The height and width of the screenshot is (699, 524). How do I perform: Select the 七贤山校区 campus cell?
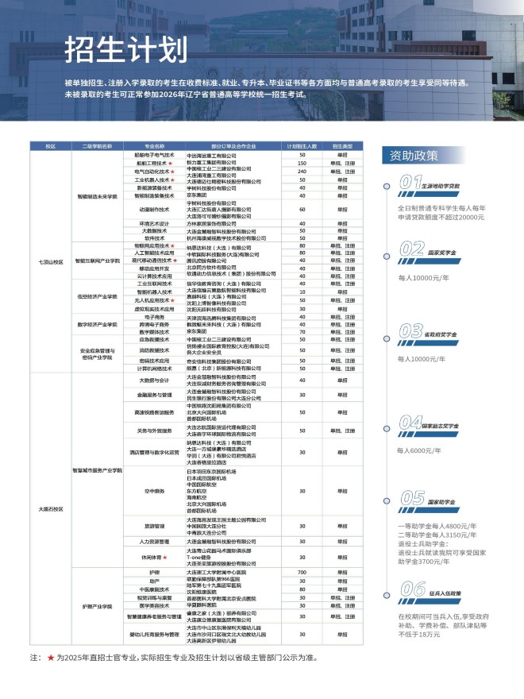(x=50, y=260)
